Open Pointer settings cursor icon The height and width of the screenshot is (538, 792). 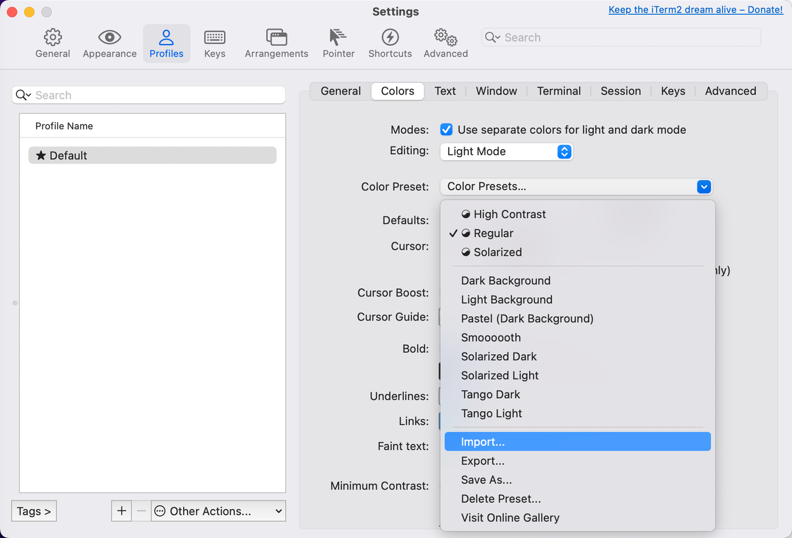click(338, 38)
